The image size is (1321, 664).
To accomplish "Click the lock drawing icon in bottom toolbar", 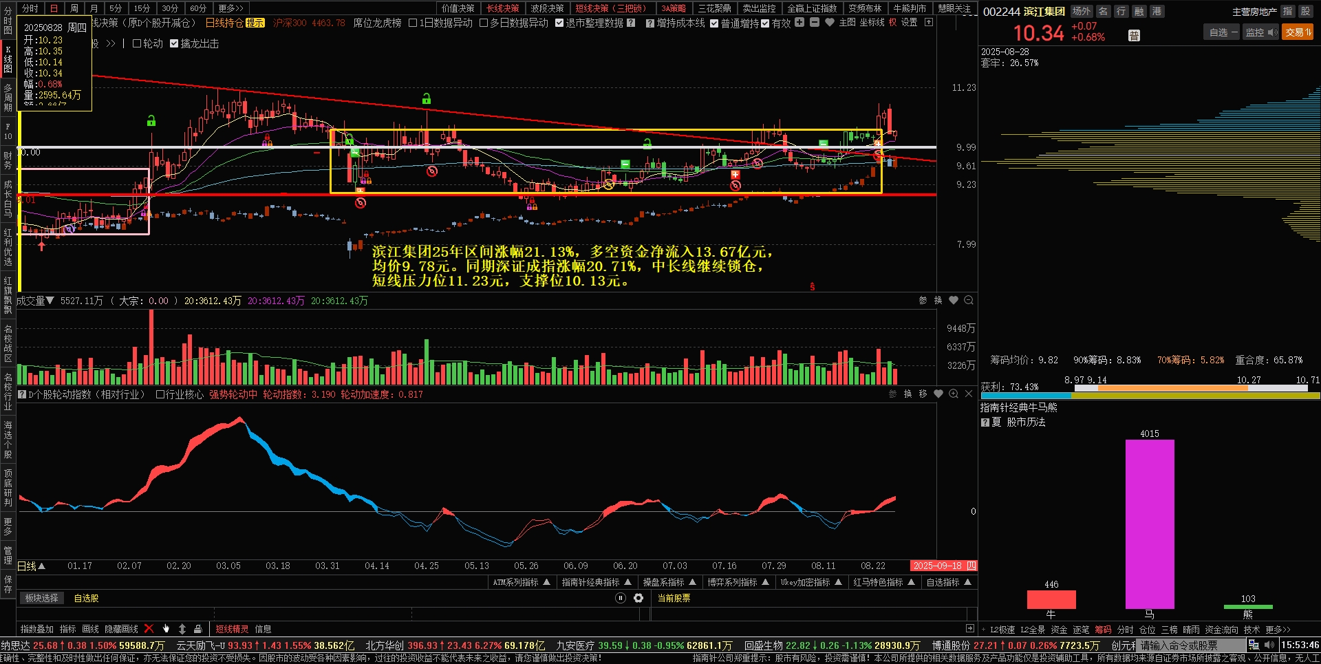I will tap(198, 628).
